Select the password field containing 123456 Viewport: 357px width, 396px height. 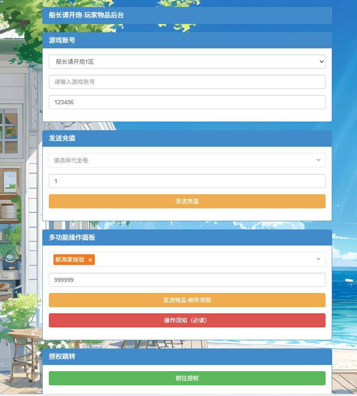(x=187, y=102)
